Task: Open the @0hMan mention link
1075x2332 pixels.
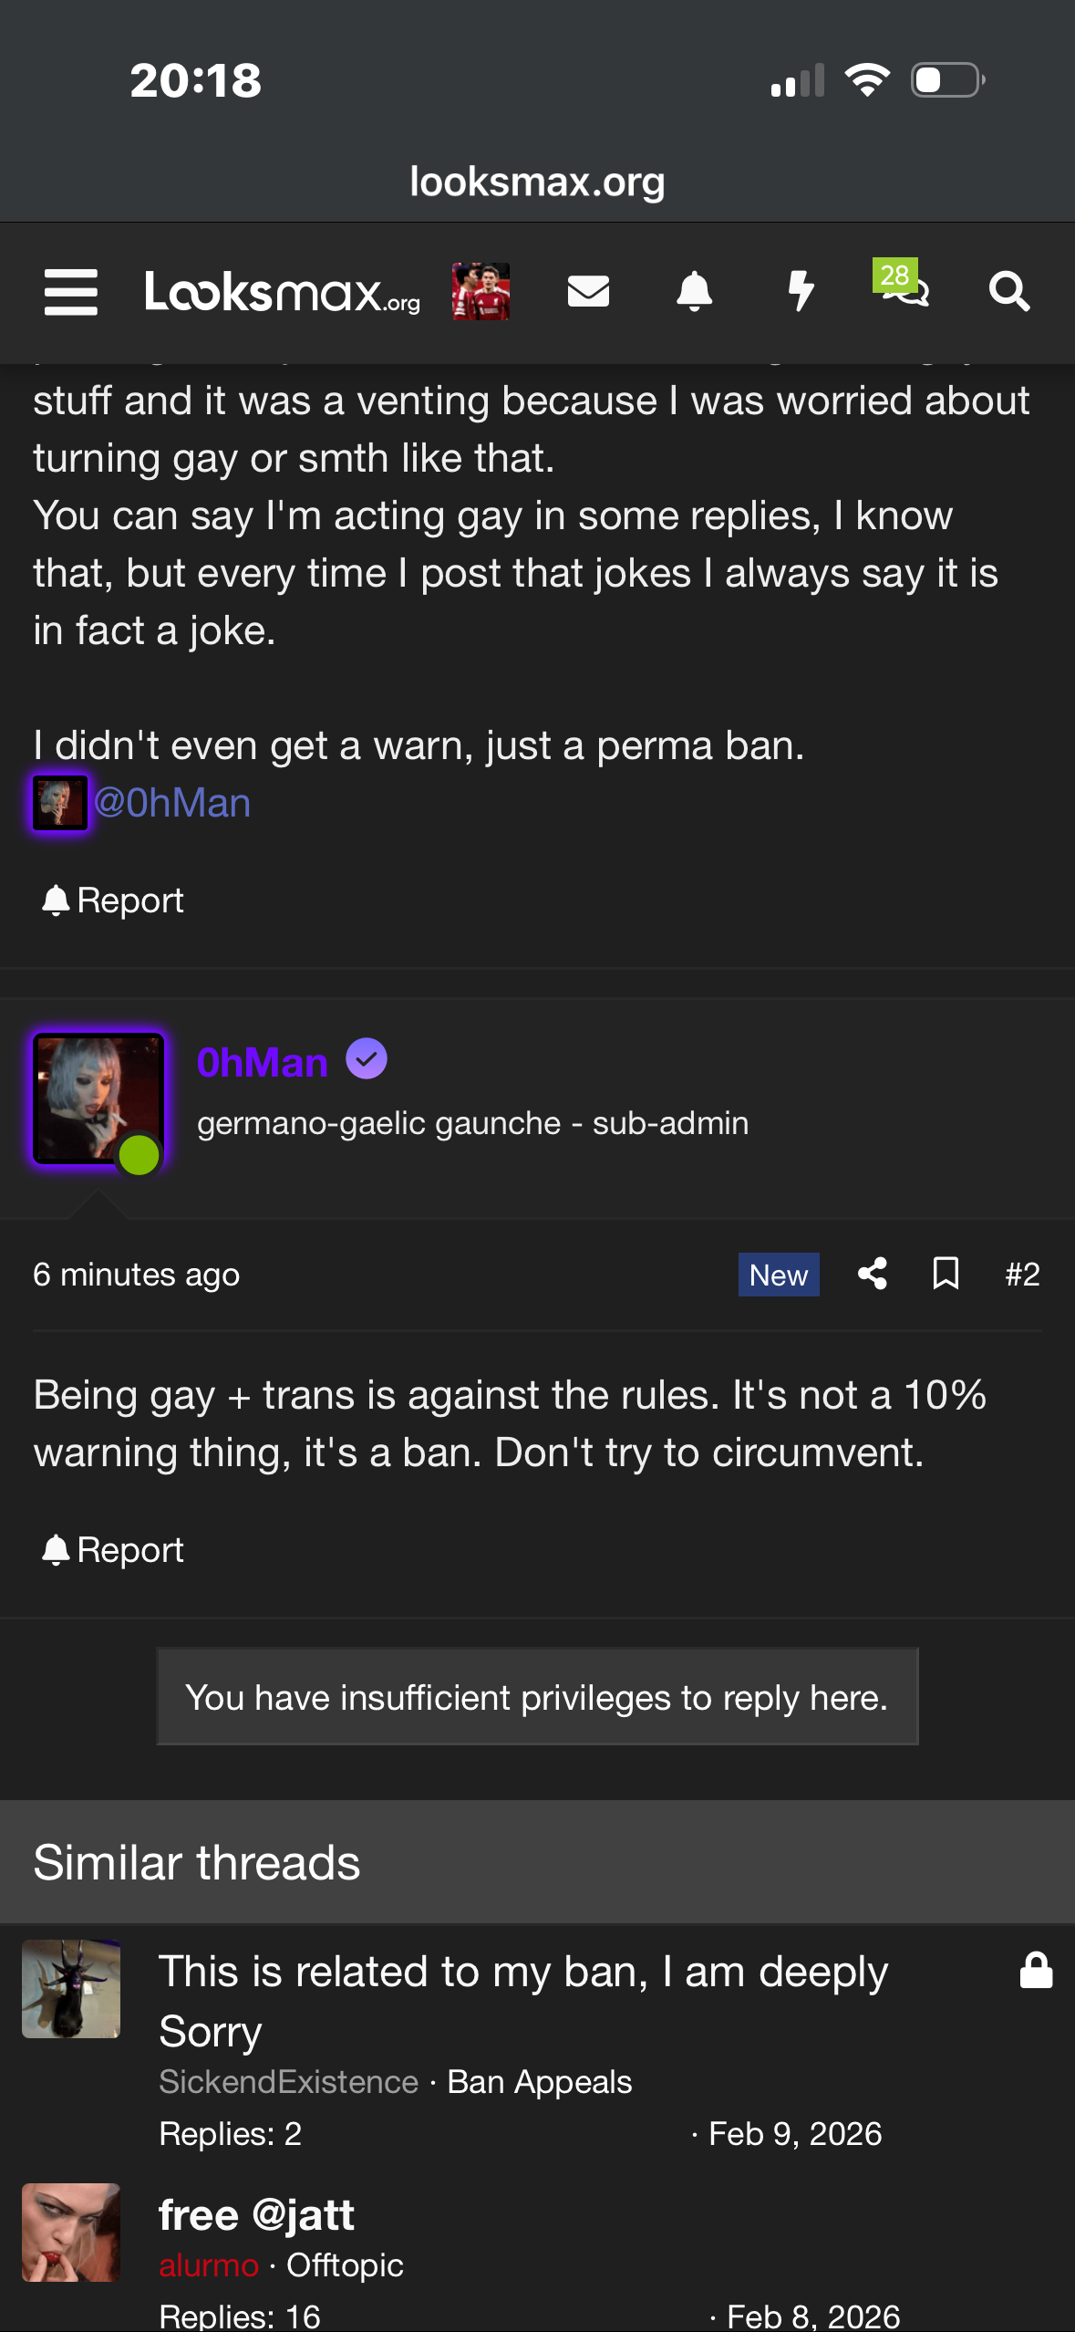Action: 171,803
